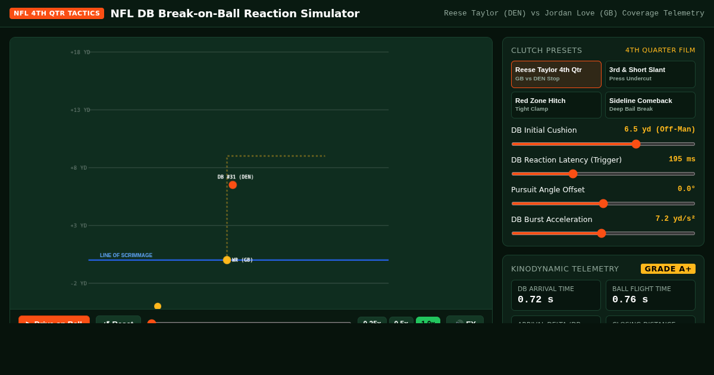714x375 pixels.
Task: Click the GRADE A+ badge
Action: coord(668,269)
